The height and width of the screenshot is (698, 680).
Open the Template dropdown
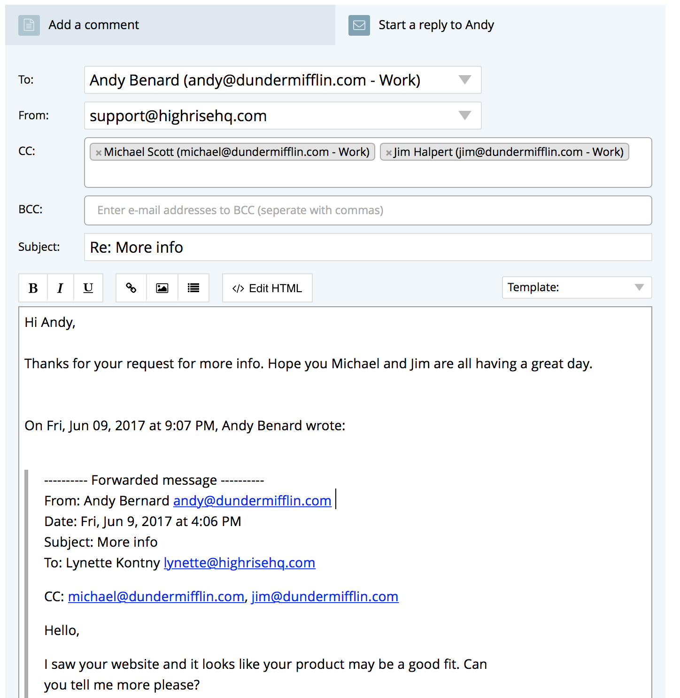coord(577,287)
